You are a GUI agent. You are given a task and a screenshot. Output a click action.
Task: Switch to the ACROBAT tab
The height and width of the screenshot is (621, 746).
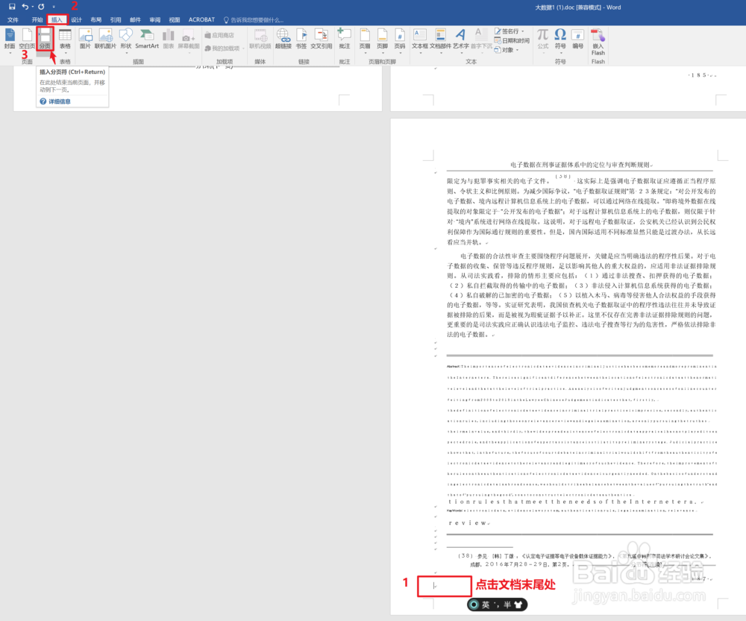click(x=201, y=20)
